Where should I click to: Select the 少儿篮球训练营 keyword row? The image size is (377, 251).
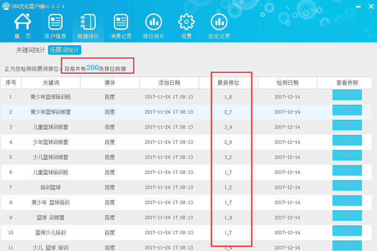coord(50,157)
